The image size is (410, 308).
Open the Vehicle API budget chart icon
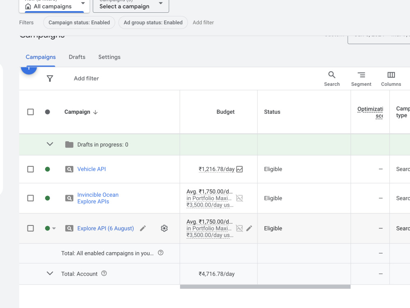(239, 169)
